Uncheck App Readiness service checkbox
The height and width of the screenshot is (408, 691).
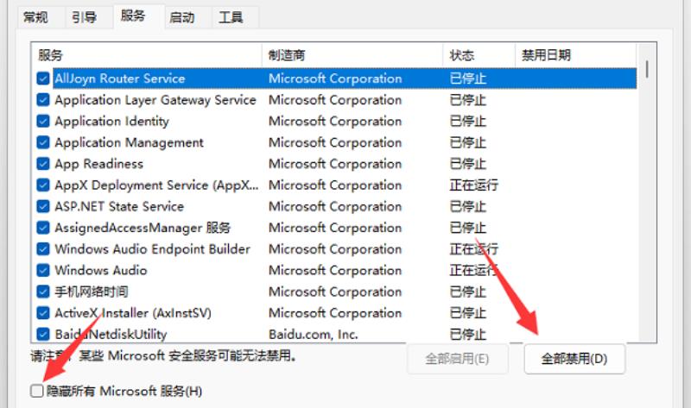[x=43, y=164]
